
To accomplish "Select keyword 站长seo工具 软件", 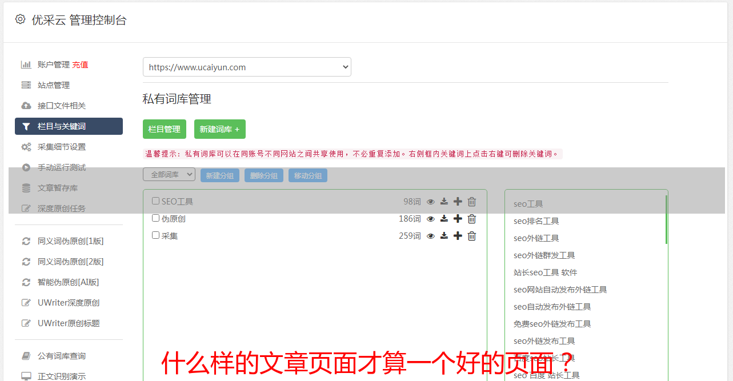I will point(545,272).
